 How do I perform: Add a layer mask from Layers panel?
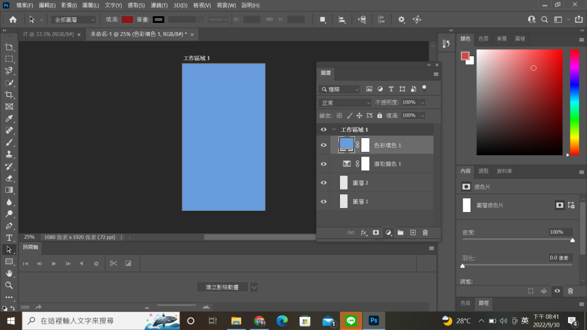click(x=375, y=233)
